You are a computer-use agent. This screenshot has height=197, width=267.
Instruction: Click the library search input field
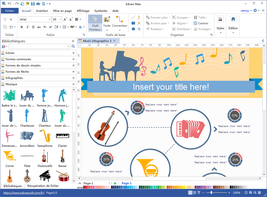(38, 46)
